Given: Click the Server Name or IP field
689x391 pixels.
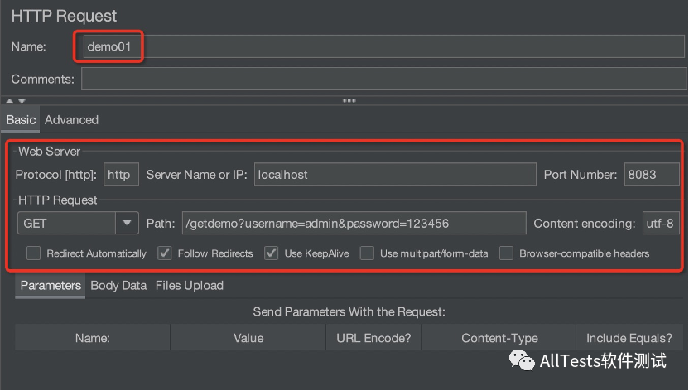Looking at the screenshot, I should (x=395, y=175).
